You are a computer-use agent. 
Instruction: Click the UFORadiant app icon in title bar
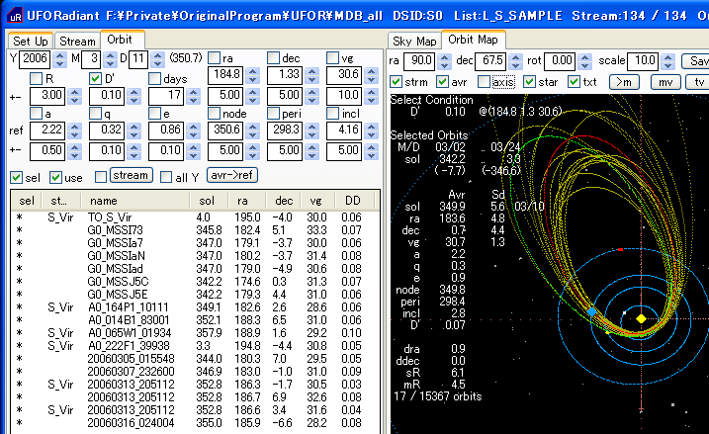[x=12, y=14]
